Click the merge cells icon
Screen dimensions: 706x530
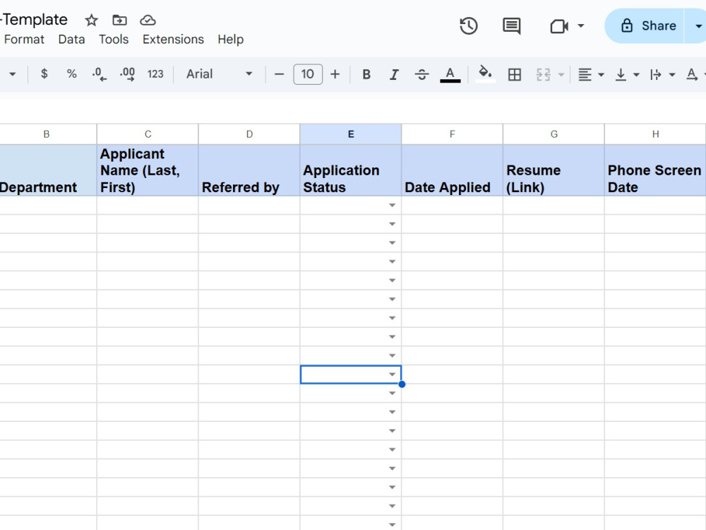(544, 74)
